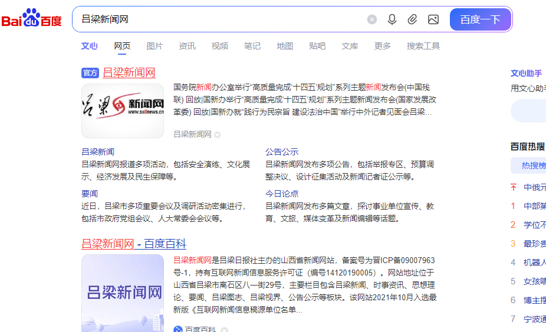Viewport: 546px width, 332px height.
Task: Open the 今日论点 sublink
Action: pyautogui.click(x=282, y=194)
